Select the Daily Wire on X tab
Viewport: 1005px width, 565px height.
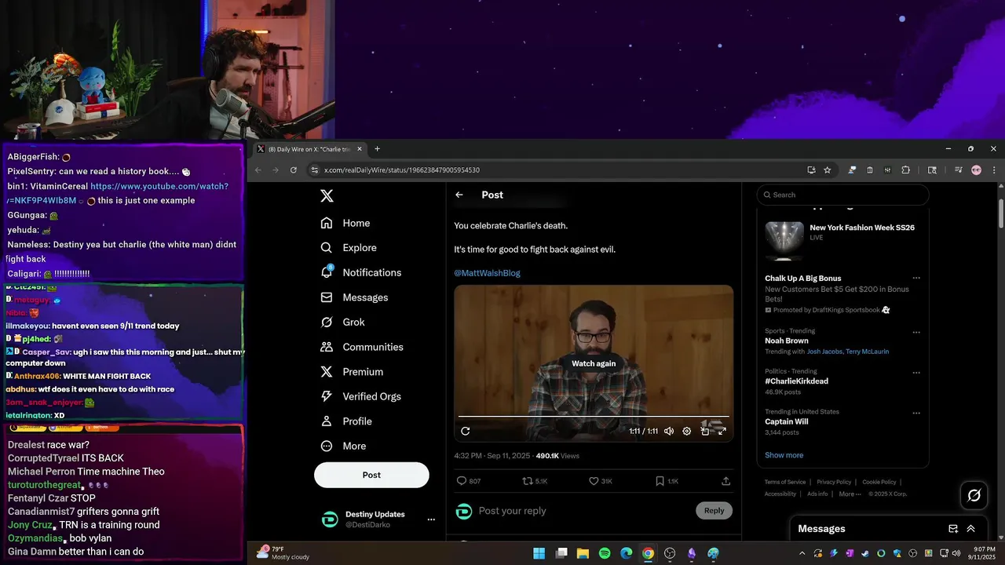coord(310,149)
